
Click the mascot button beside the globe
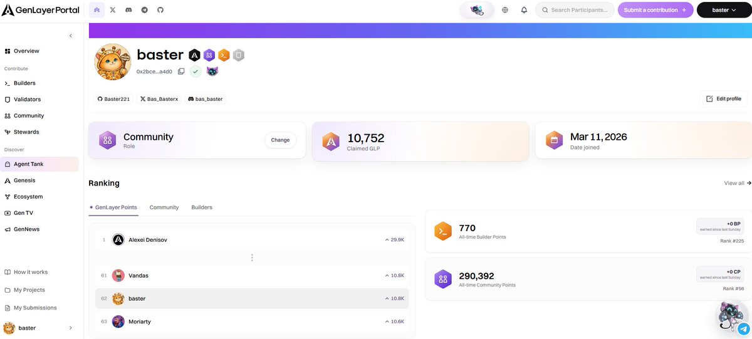pyautogui.click(x=477, y=10)
